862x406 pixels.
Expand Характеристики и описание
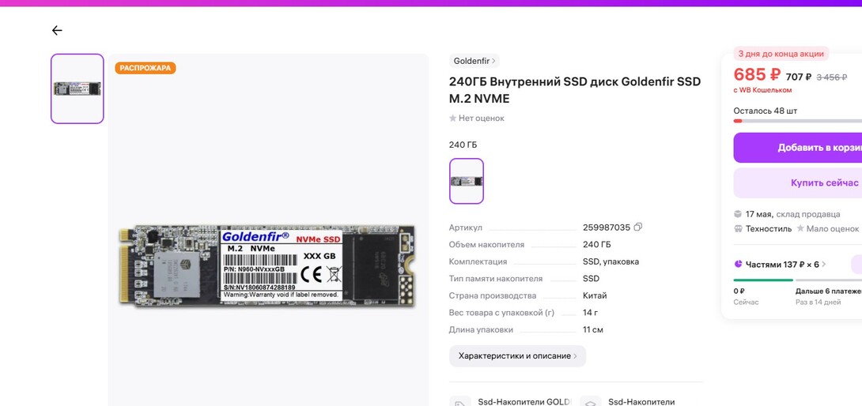pyautogui.click(x=517, y=356)
